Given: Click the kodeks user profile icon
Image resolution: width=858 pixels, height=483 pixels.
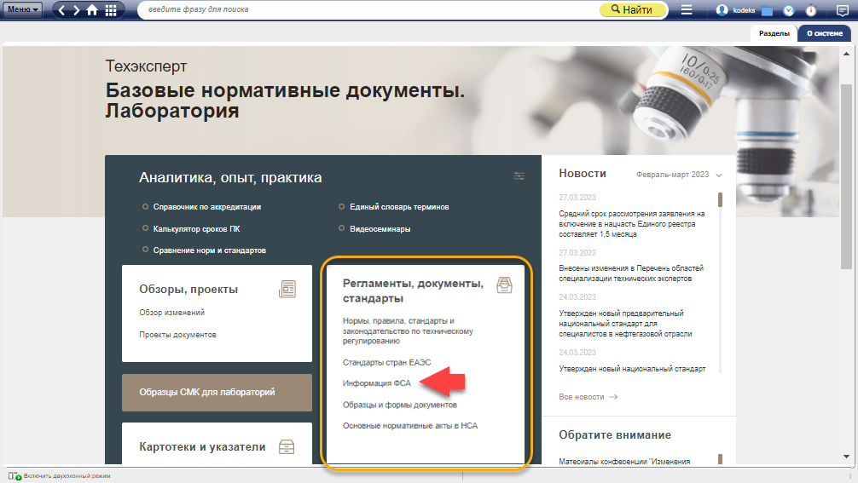Looking at the screenshot, I should [x=722, y=10].
